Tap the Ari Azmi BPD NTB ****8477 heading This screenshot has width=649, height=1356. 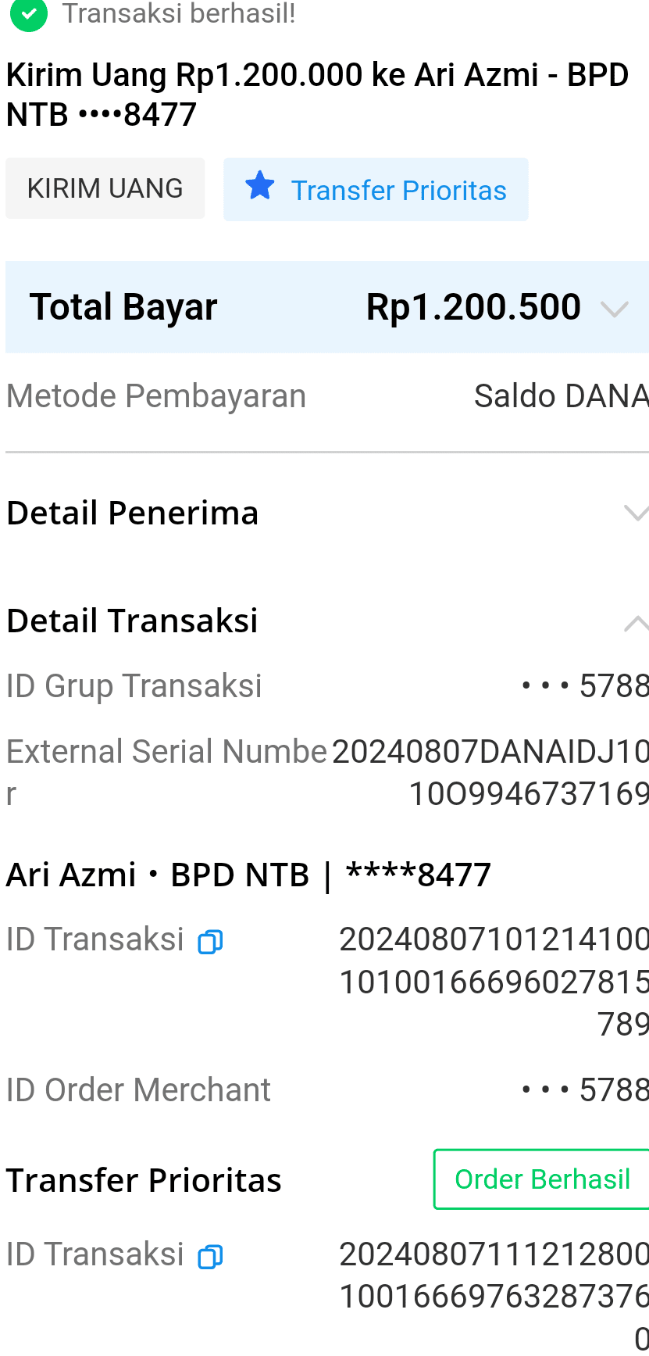pos(248,875)
